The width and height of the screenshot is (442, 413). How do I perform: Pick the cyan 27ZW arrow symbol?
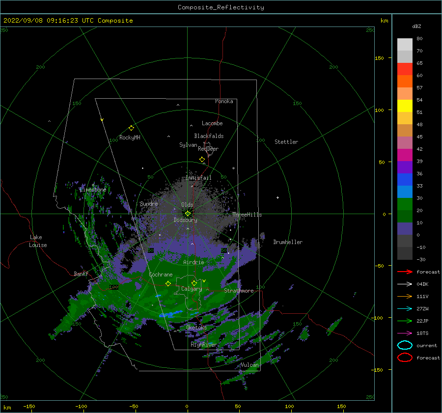tap(405, 309)
